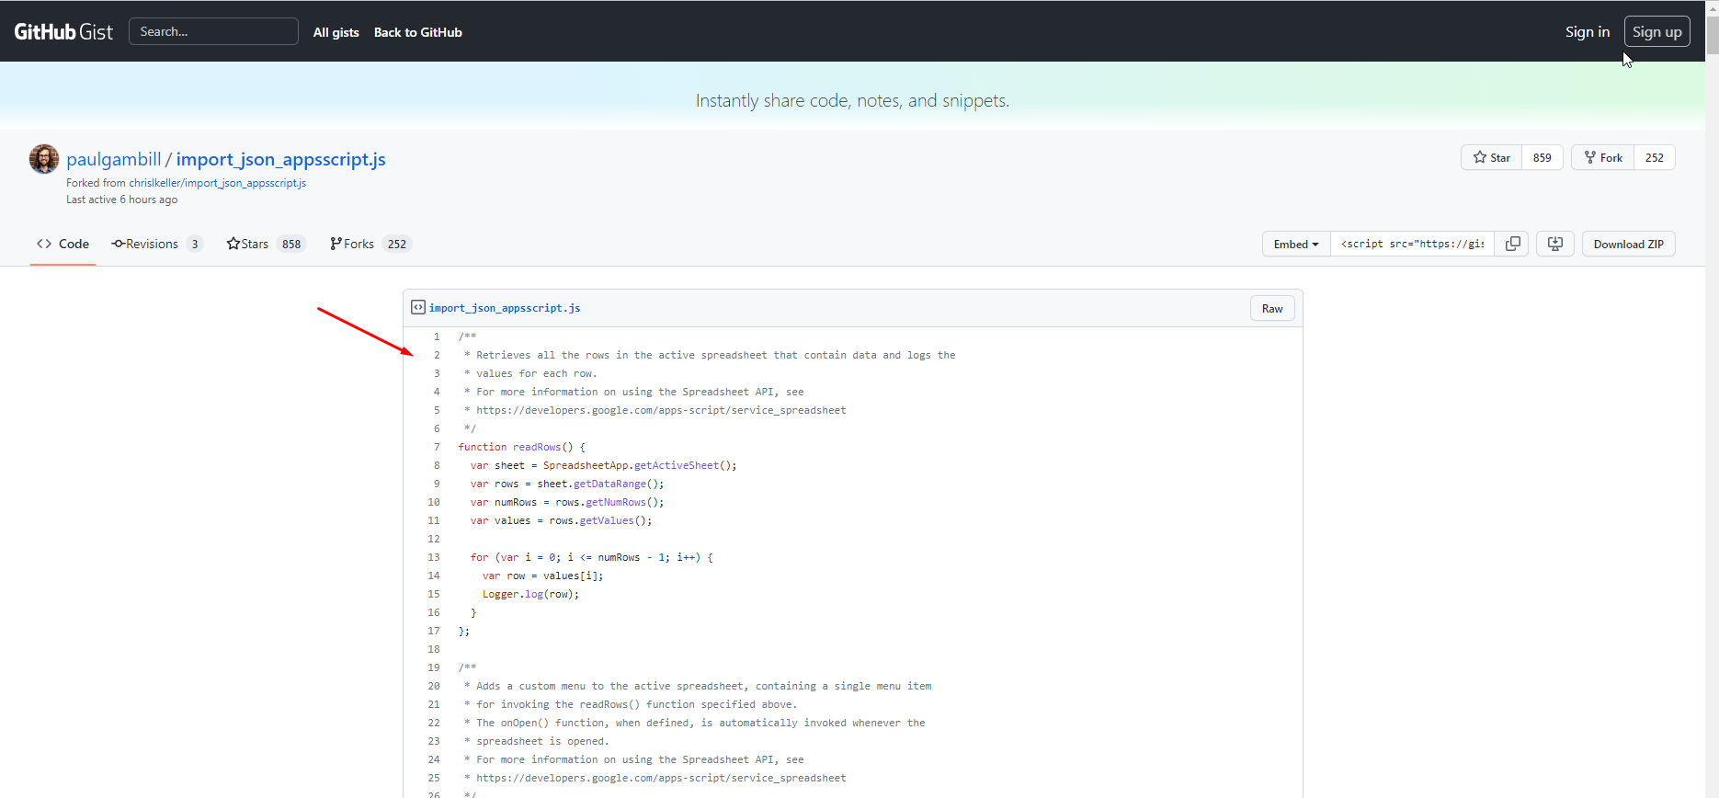The width and height of the screenshot is (1719, 798).
Task: Click paulgambill's profile avatar
Action: click(44, 159)
